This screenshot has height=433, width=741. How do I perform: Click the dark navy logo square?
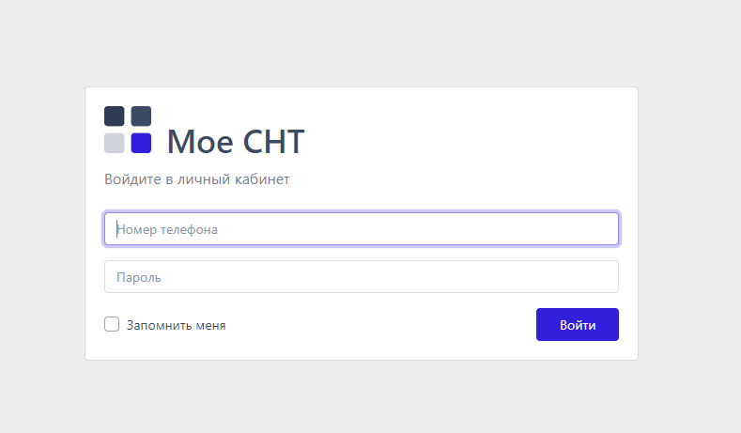(114, 116)
